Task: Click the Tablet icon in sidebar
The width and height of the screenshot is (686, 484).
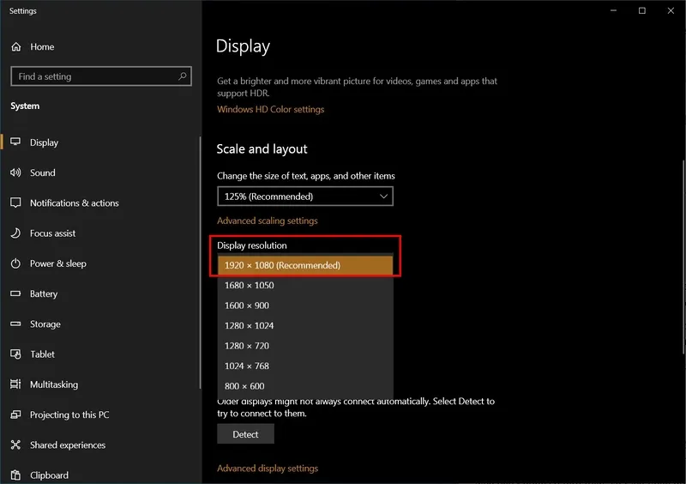Action: [15, 354]
